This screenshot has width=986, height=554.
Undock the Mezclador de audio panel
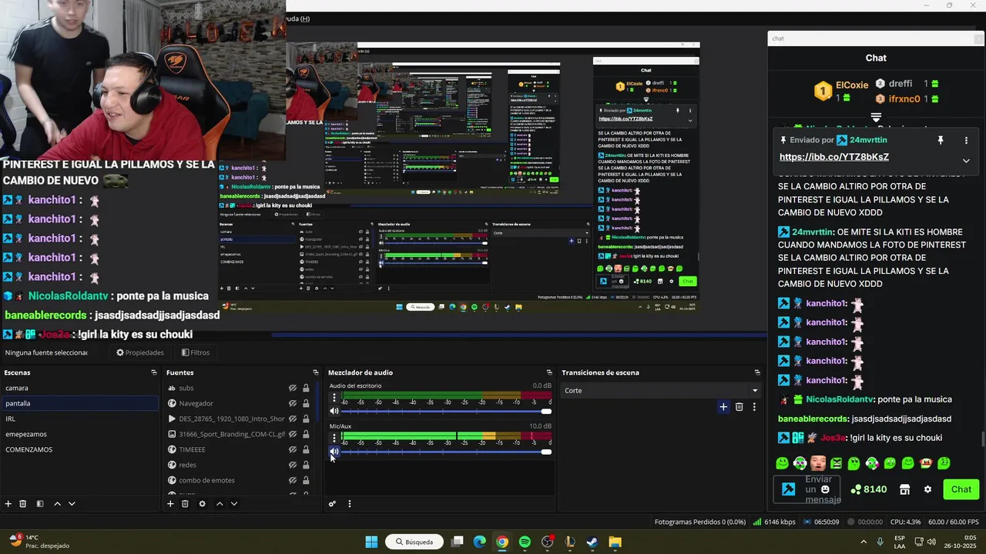pos(549,372)
